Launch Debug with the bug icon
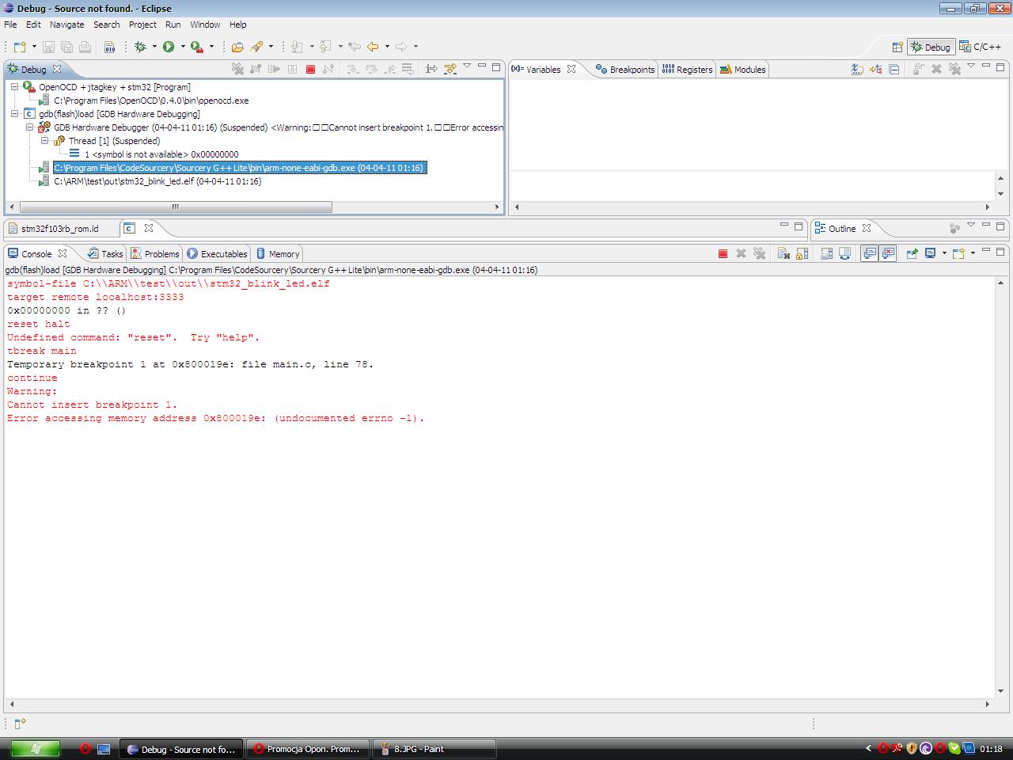Image resolution: width=1013 pixels, height=760 pixels. point(140,47)
